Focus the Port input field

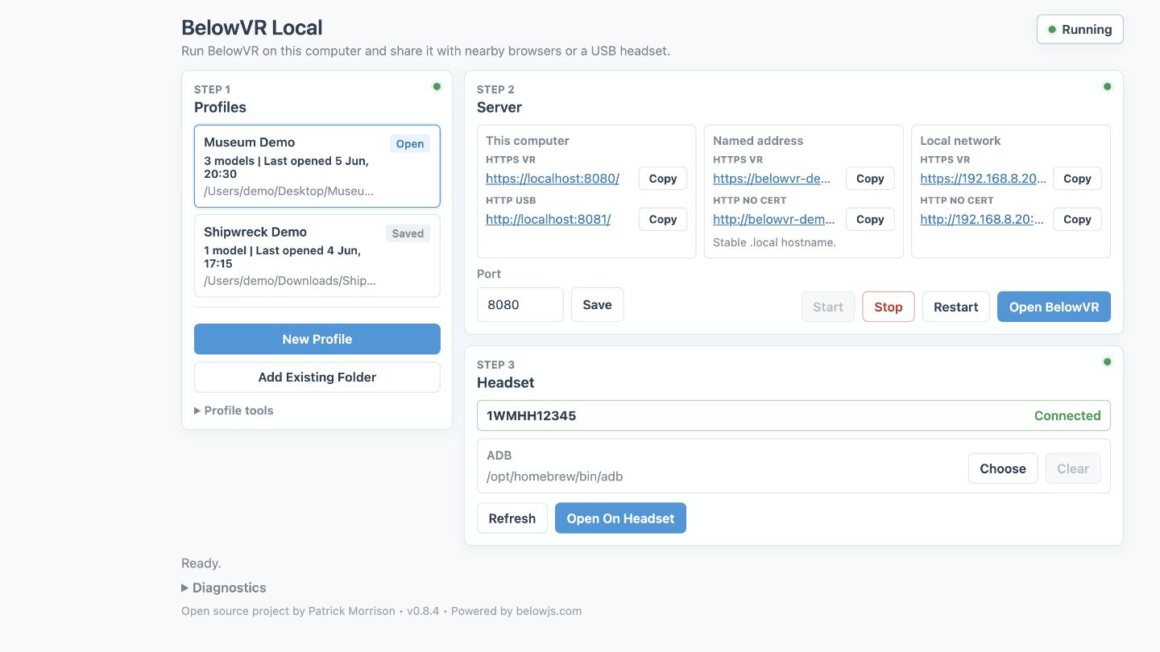(x=520, y=305)
